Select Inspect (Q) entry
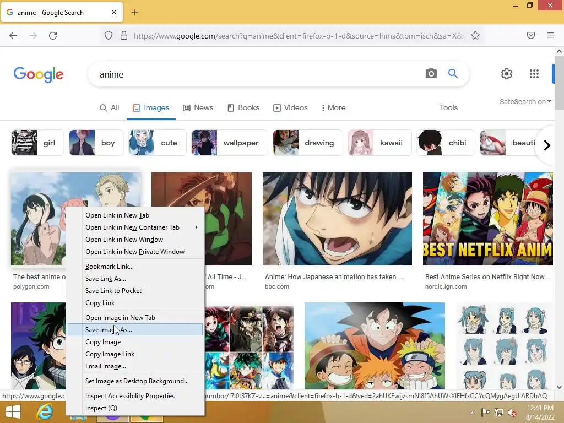Viewport: 564px width, 423px height. (135, 408)
